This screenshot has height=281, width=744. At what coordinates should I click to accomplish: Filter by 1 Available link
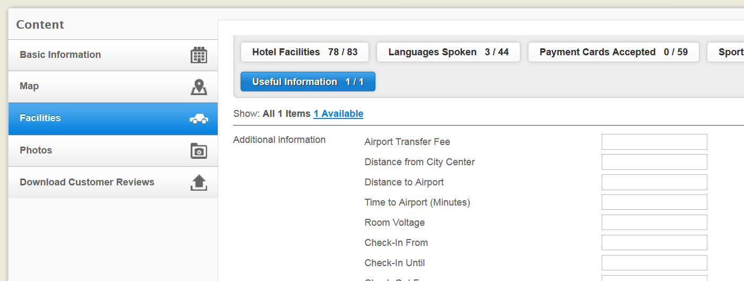338,114
